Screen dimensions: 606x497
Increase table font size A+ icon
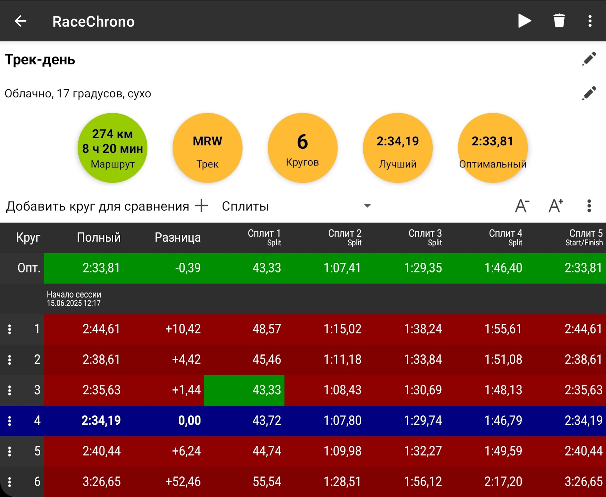(x=555, y=206)
